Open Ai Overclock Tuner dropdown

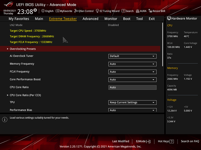[132, 56]
